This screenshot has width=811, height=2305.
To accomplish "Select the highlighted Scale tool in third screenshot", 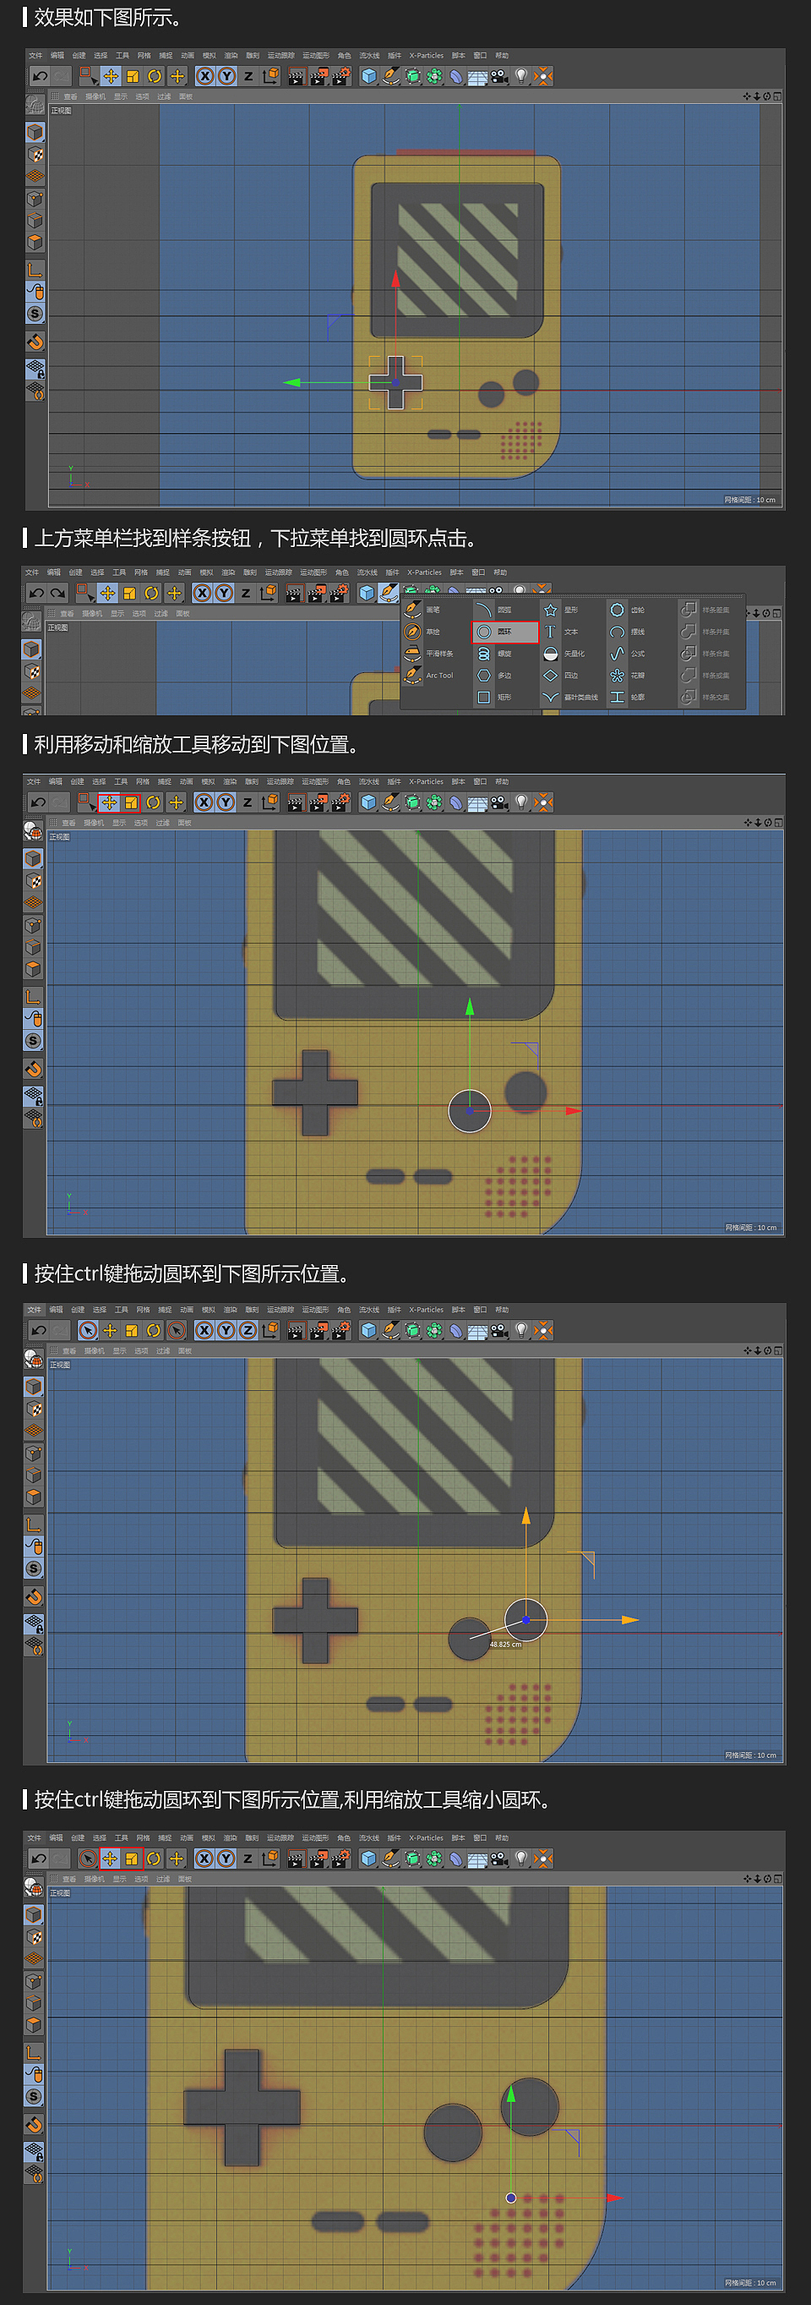I will coord(132,802).
